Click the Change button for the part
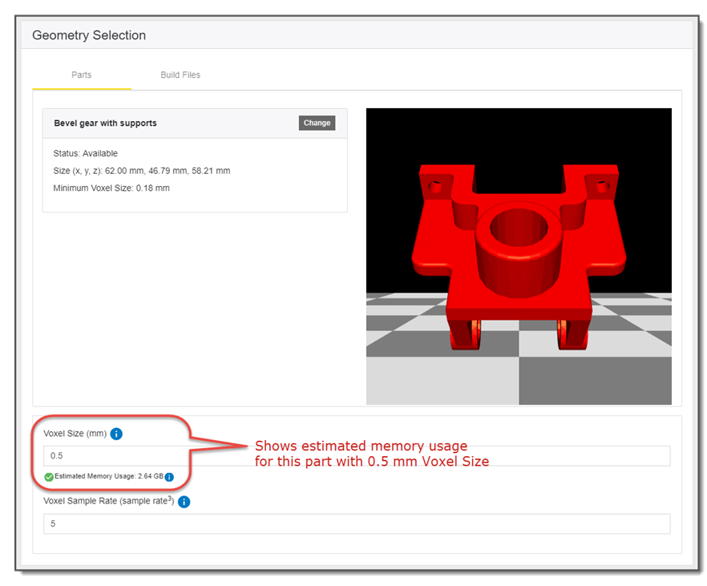The width and height of the screenshot is (707, 586). (317, 123)
